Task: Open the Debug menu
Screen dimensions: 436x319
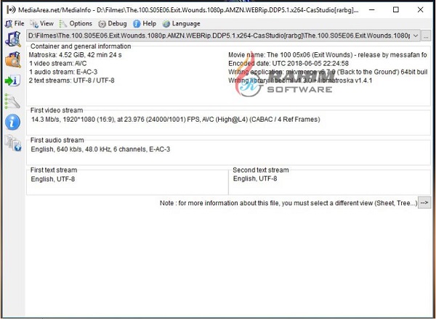Action: click(x=113, y=24)
